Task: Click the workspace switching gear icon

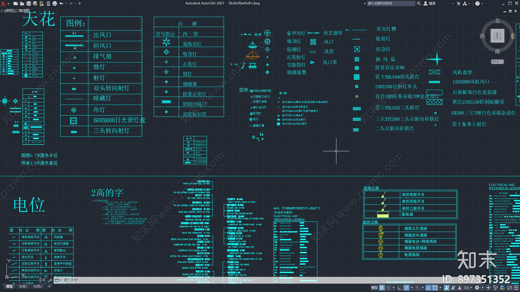Action: pyautogui.click(x=477, y=287)
